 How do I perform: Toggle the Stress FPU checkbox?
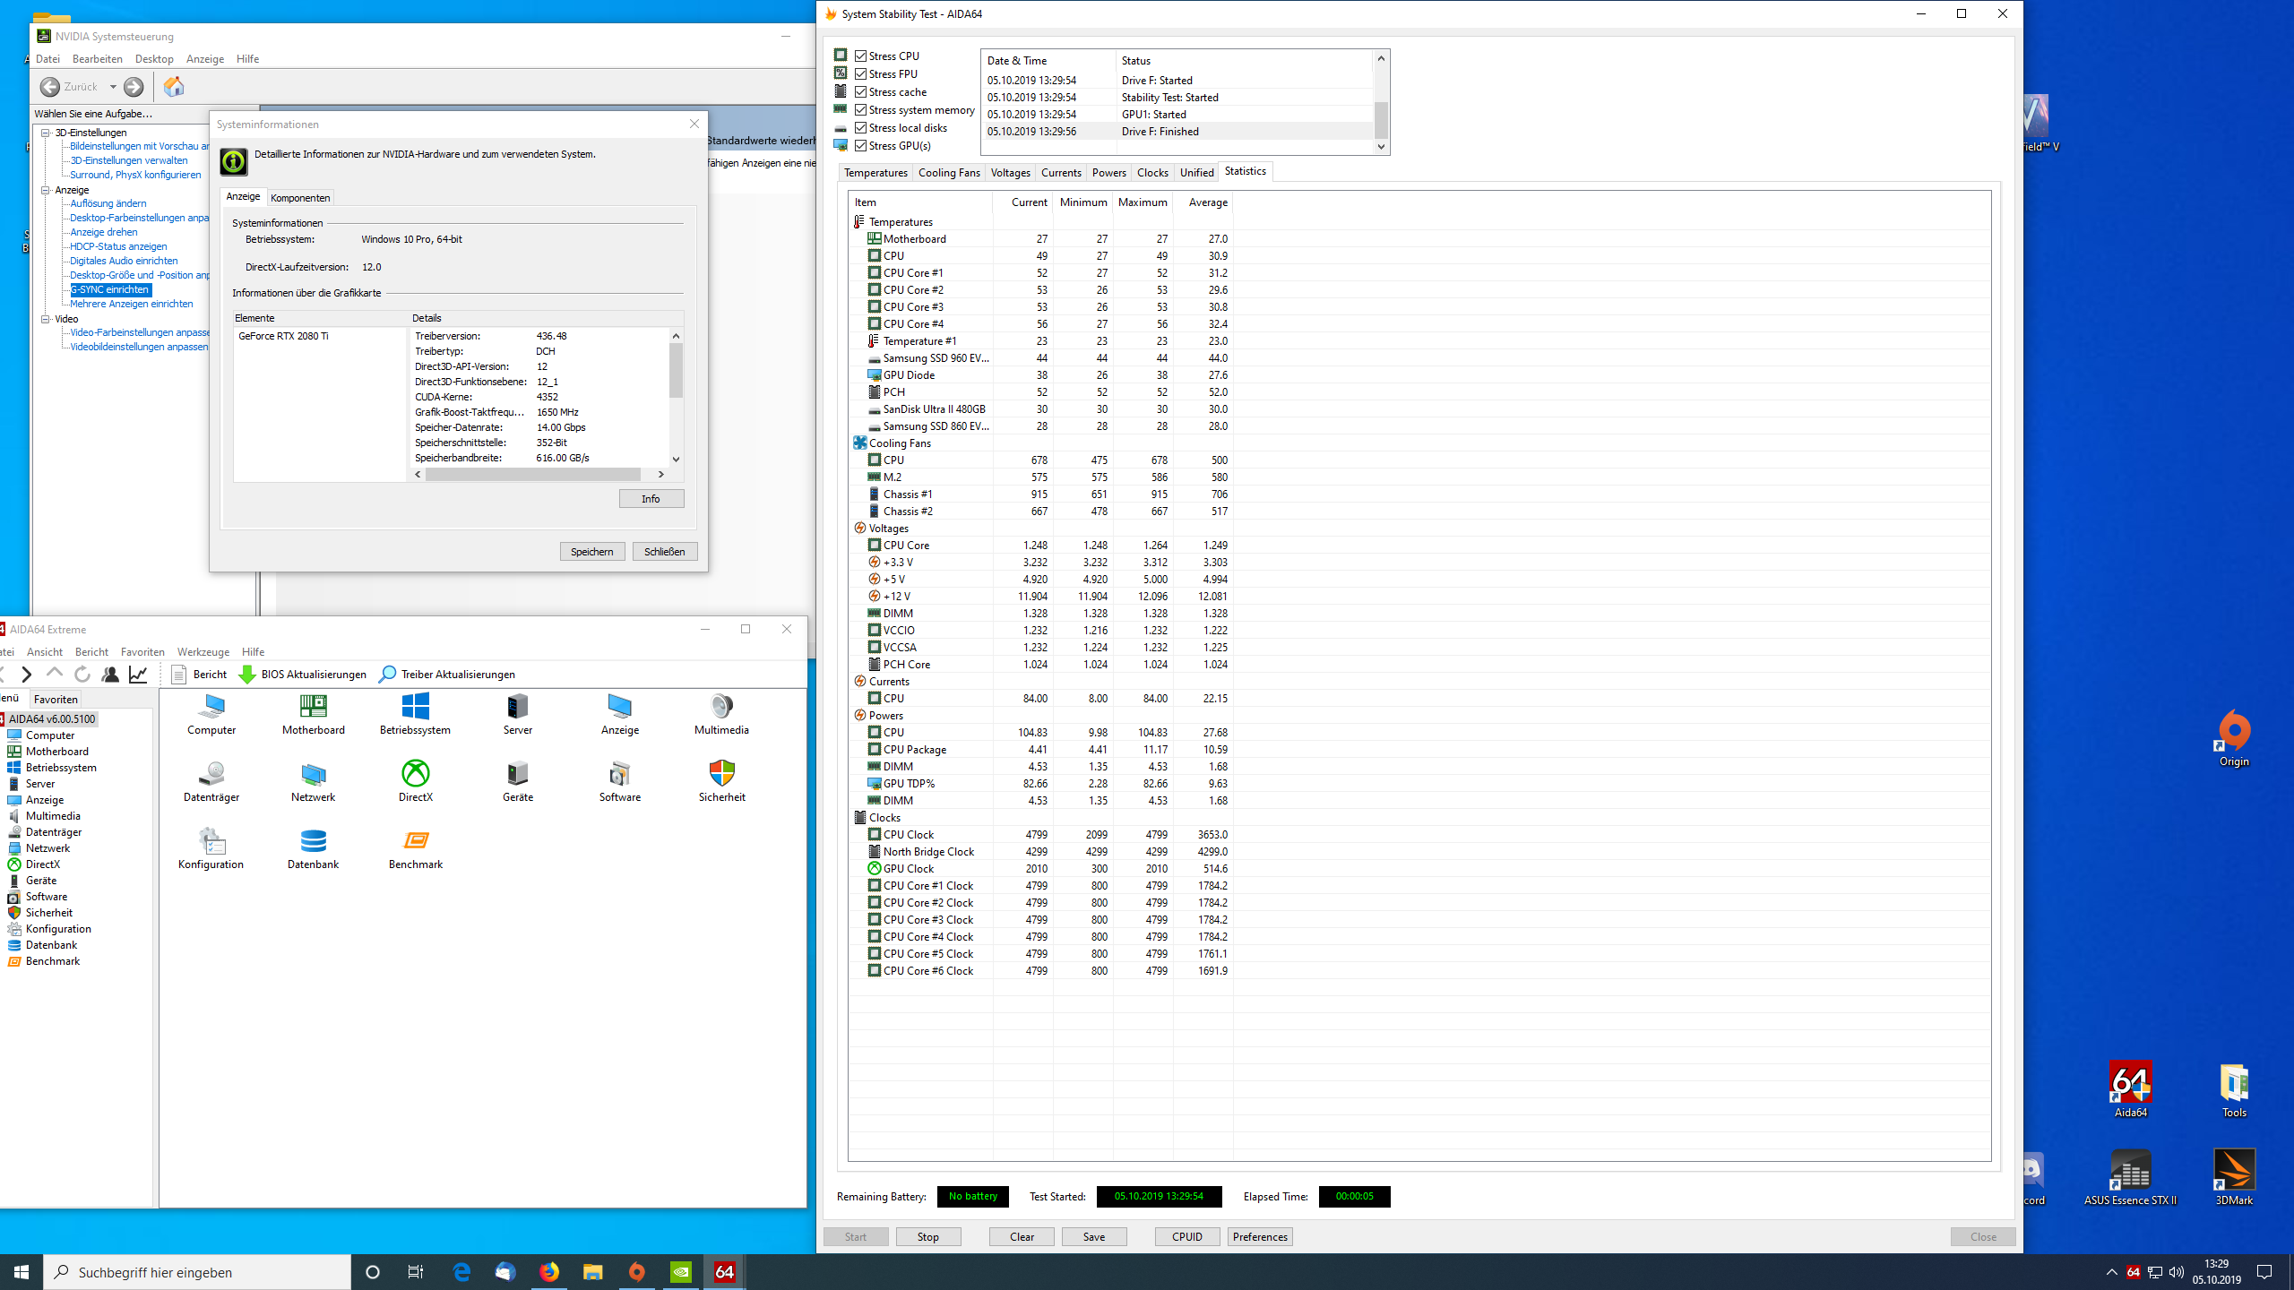[x=860, y=73]
